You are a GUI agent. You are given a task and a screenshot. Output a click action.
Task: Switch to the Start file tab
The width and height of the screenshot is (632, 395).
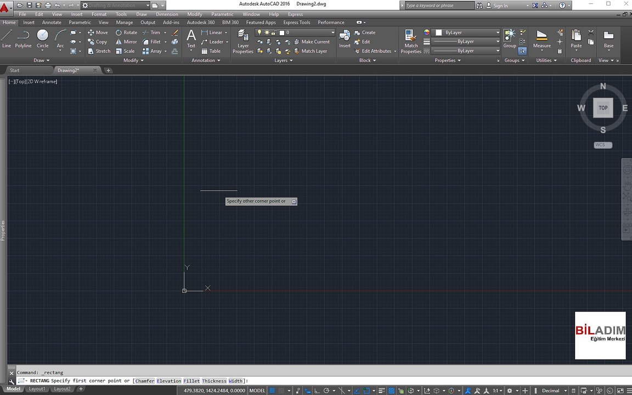(14, 70)
